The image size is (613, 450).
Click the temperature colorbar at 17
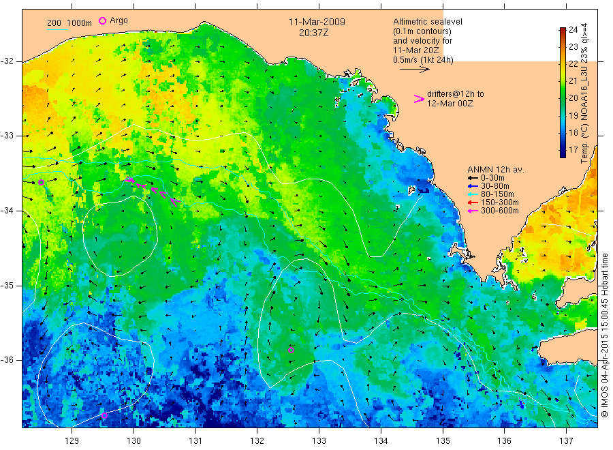pos(563,150)
